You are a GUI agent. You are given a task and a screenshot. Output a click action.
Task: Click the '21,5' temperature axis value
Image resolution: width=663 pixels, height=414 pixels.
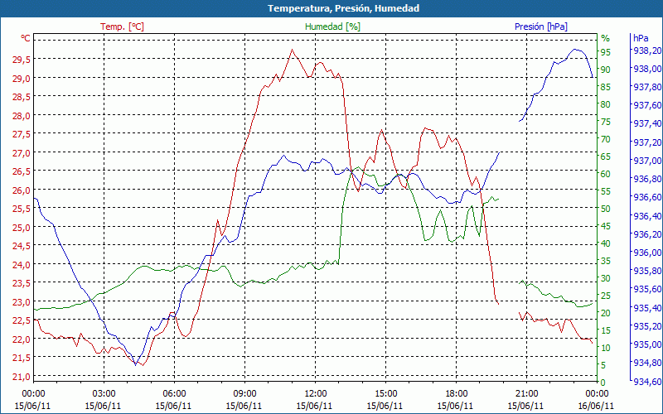(22, 358)
